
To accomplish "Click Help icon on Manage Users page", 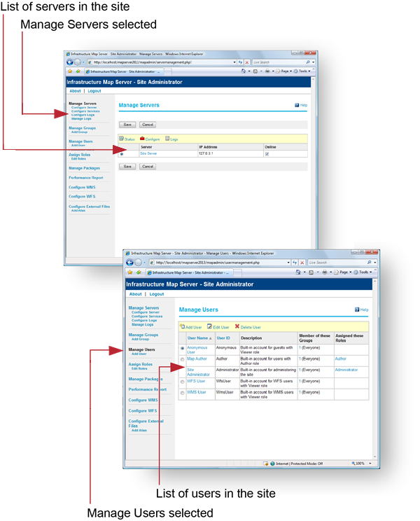I will coord(357,310).
